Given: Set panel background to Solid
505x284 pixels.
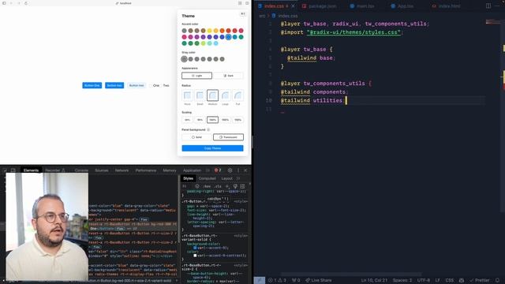Looking at the screenshot, I should click(x=196, y=137).
